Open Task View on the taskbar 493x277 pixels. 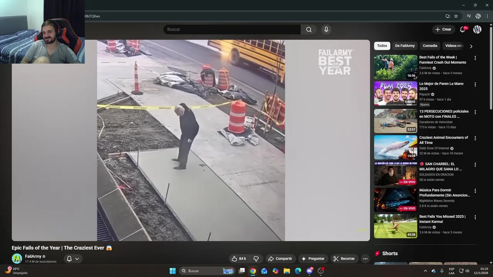(241, 271)
